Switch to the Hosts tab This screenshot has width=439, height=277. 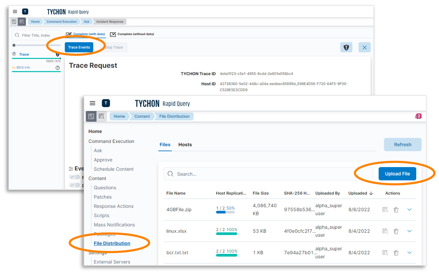185,145
